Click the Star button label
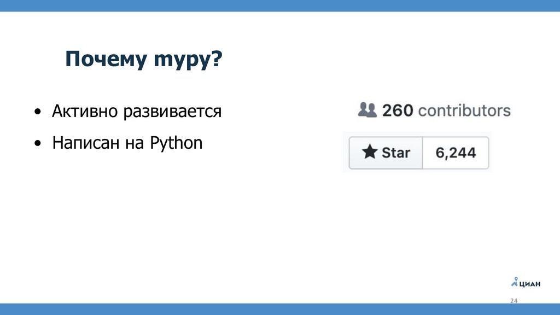Viewport: 560px width, 315px height. [396, 153]
